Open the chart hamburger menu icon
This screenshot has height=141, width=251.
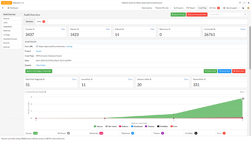click(243, 99)
